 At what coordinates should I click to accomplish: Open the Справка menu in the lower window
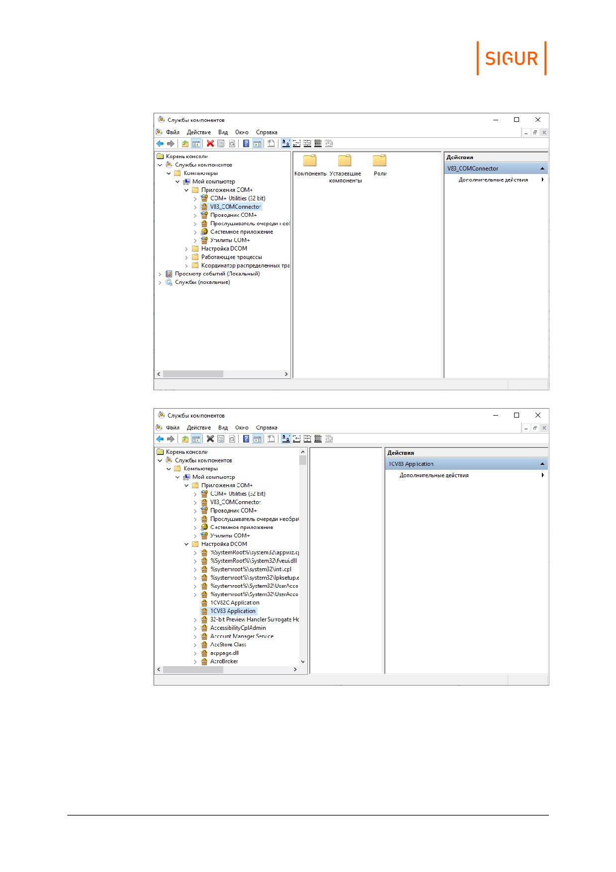[266, 428]
